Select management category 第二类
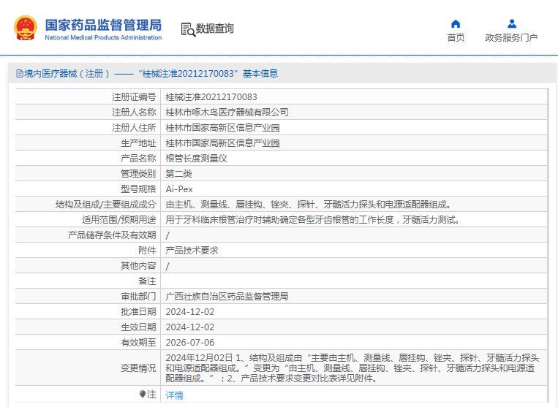 (179, 173)
